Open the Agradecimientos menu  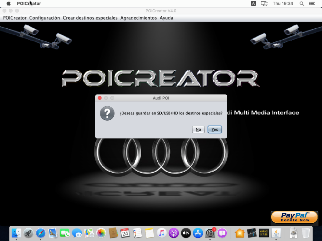tap(138, 18)
